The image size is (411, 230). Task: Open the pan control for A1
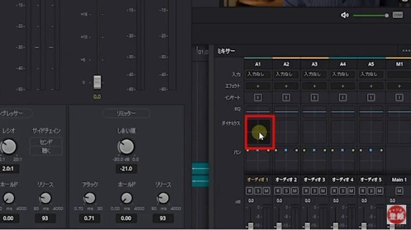(x=258, y=160)
